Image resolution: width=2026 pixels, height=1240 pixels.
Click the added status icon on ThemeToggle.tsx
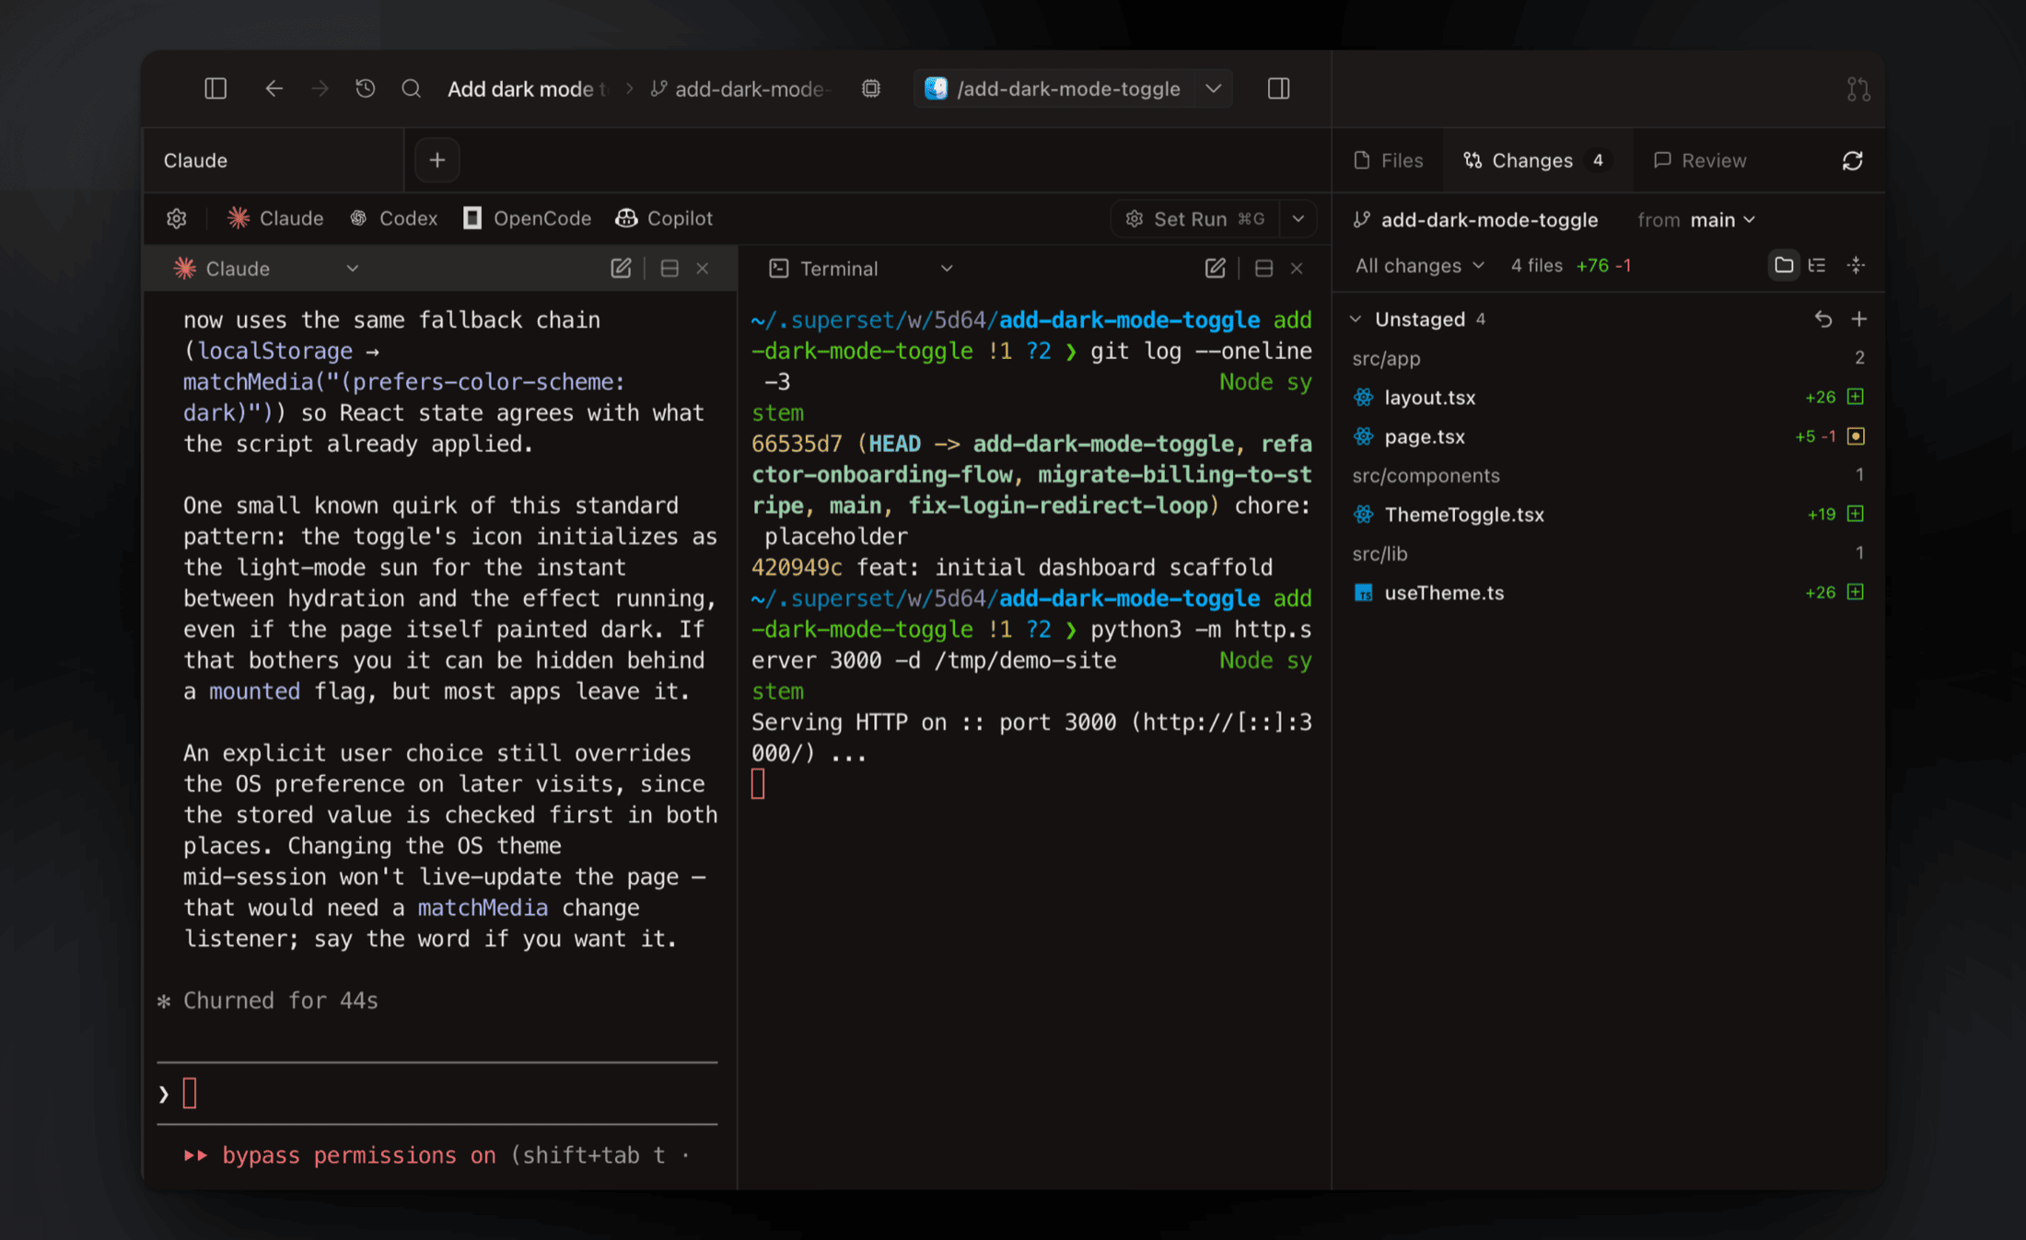click(1856, 514)
